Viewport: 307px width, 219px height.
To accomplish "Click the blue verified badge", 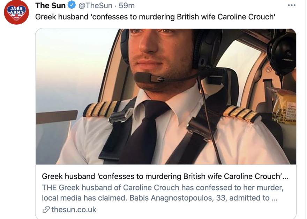I will pos(72,6).
